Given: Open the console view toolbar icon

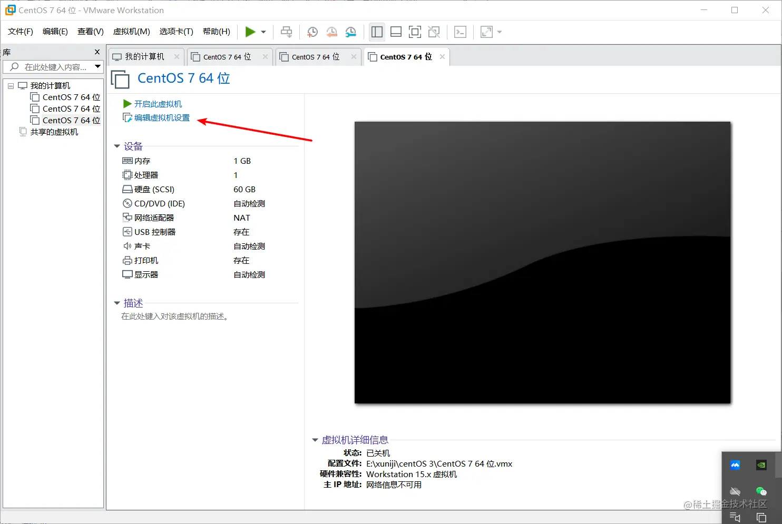Looking at the screenshot, I should tap(460, 32).
